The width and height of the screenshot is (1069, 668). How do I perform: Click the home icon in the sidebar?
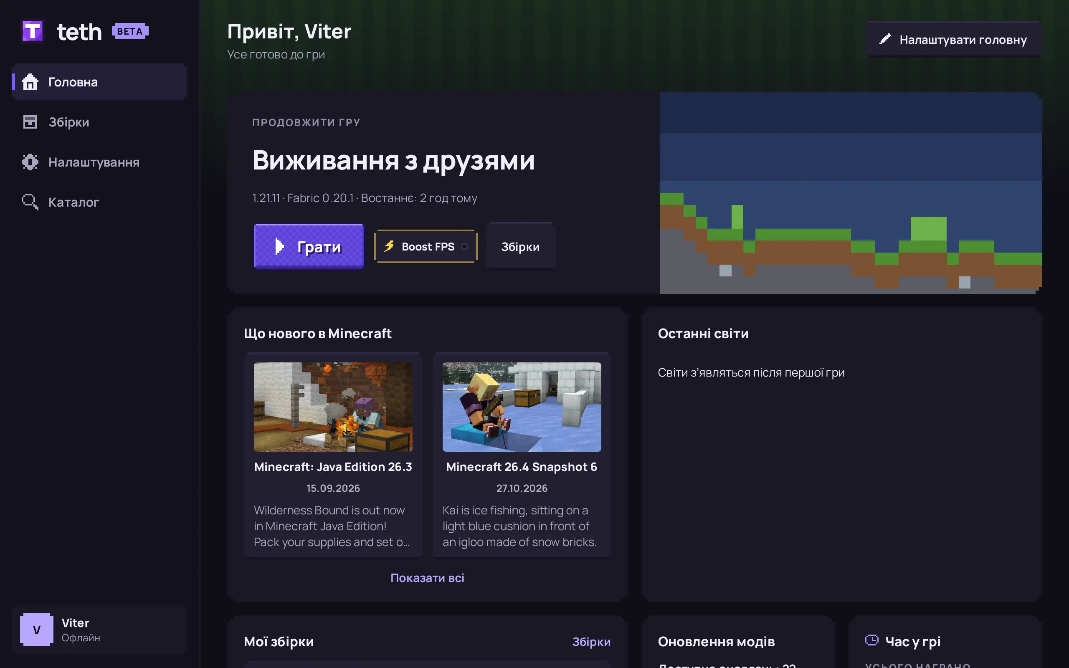click(x=30, y=82)
